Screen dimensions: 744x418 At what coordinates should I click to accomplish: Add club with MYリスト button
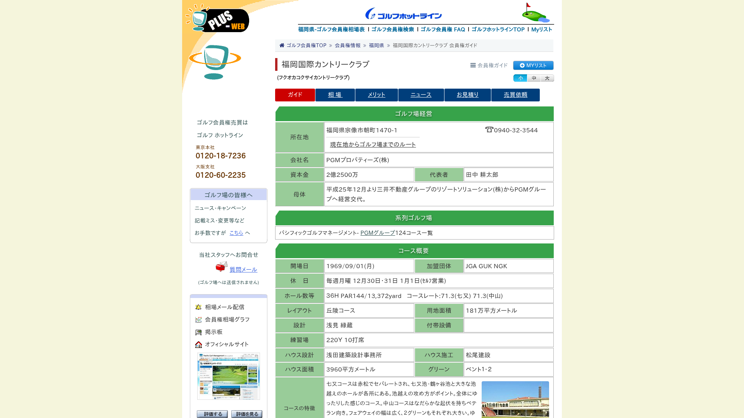(533, 65)
